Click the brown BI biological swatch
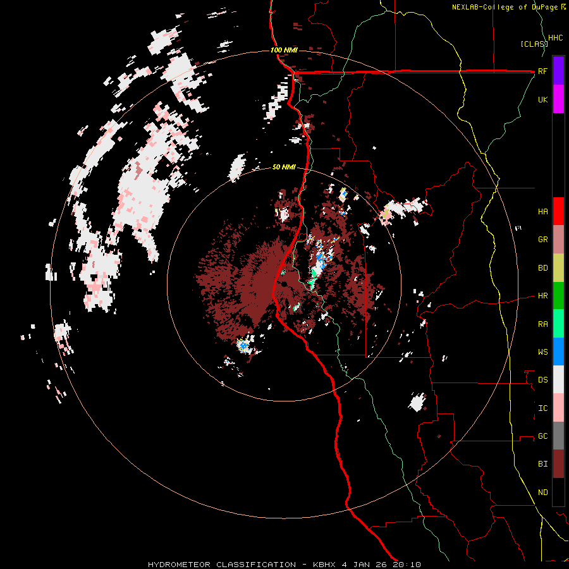The image size is (569, 569). tap(558, 464)
